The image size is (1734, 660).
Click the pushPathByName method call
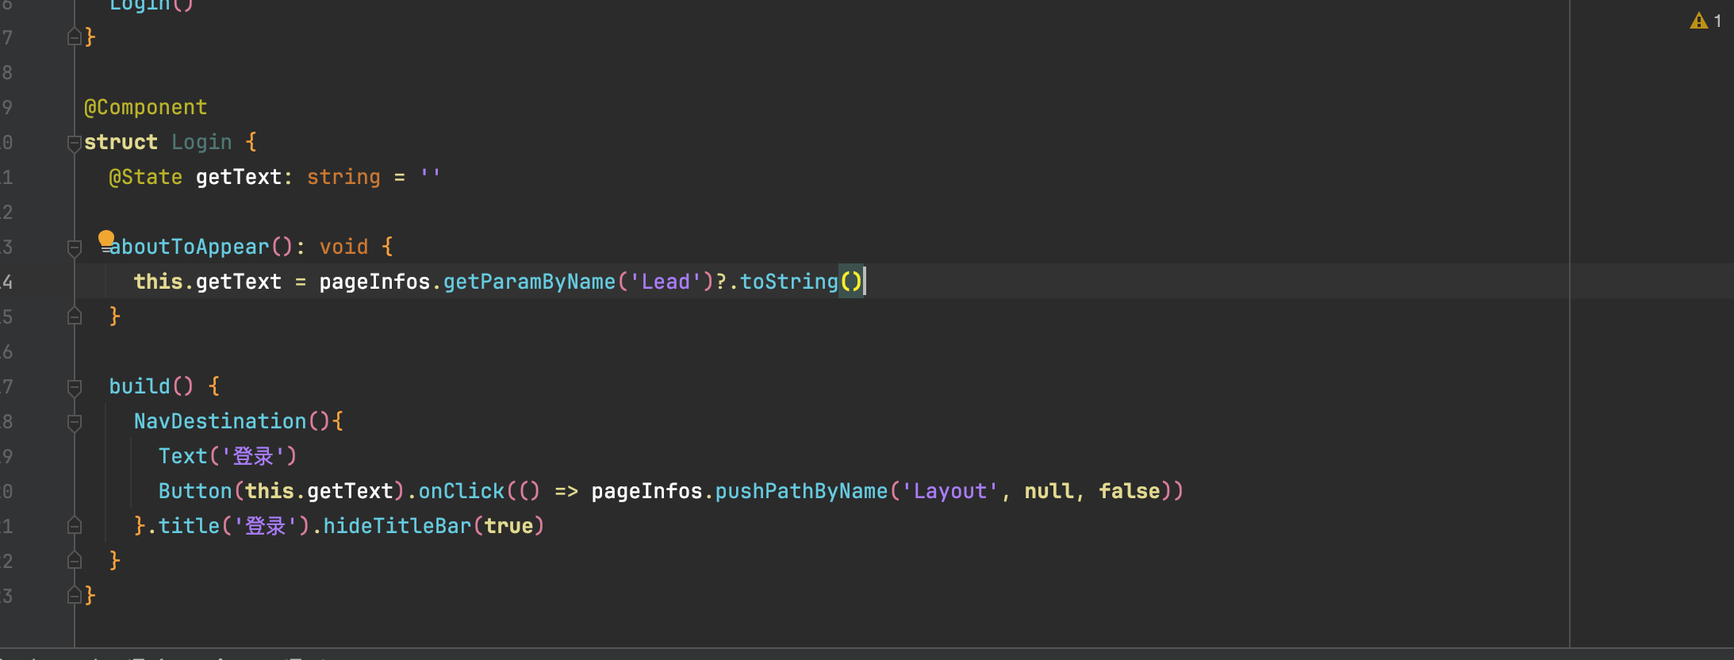pos(801,491)
